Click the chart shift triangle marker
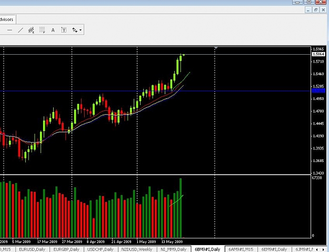 tap(216, 48)
